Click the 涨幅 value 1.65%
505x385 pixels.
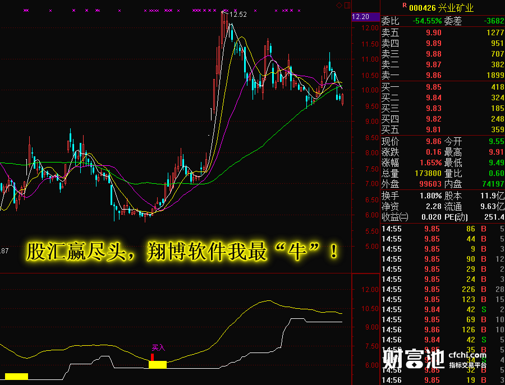[430, 163]
